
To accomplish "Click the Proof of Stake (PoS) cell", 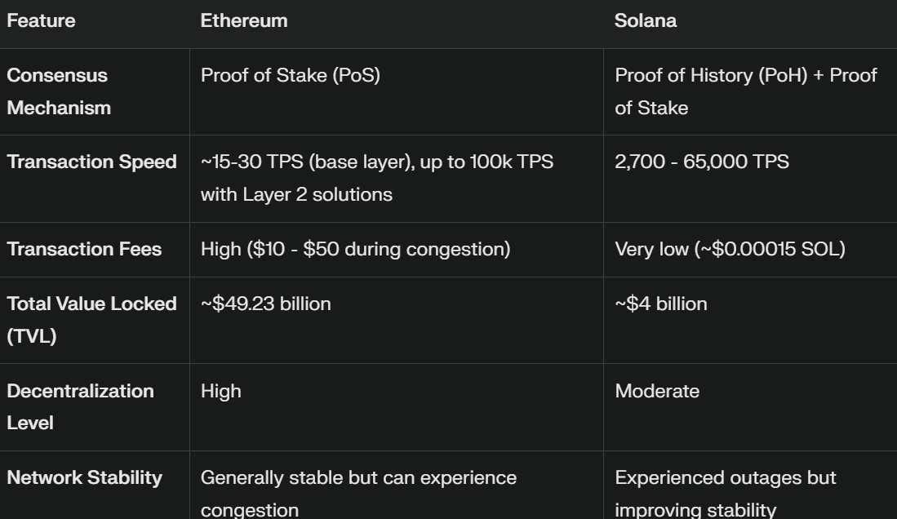I will pos(291,76).
